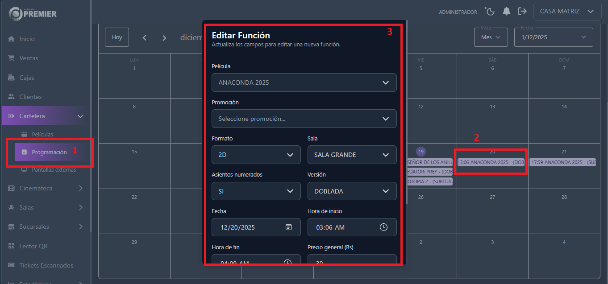Open the Sala dropdown

coord(352,155)
